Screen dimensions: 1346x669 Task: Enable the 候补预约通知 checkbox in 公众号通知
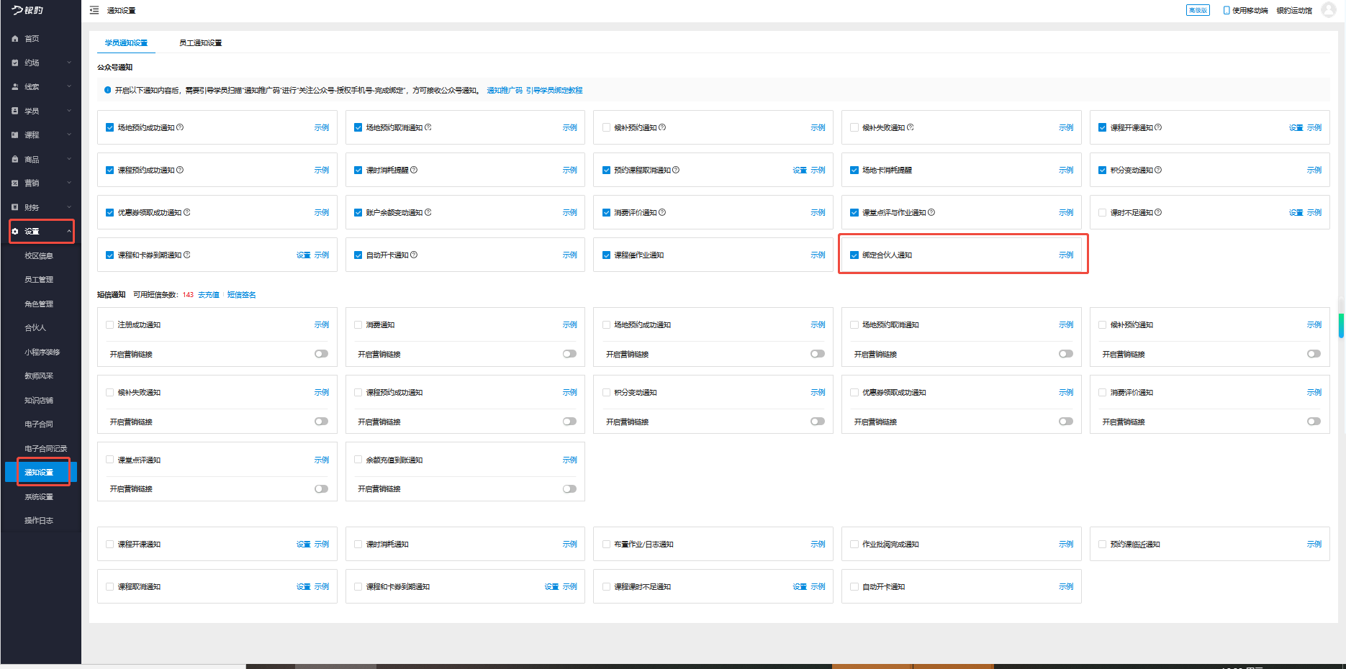[607, 127]
